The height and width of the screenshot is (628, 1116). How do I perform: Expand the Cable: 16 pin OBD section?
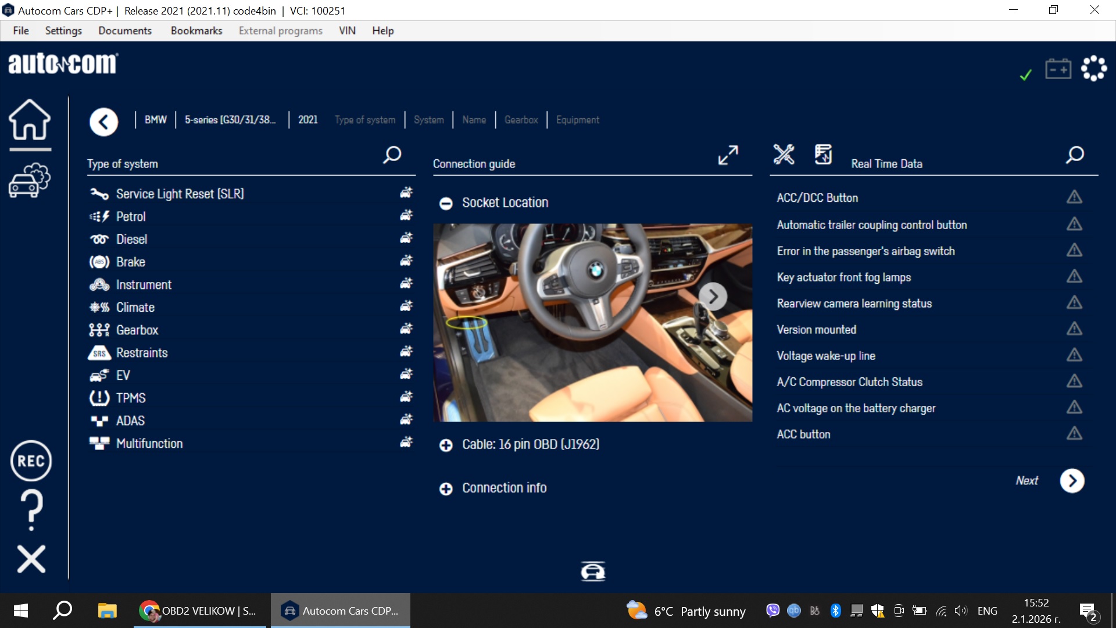point(446,445)
